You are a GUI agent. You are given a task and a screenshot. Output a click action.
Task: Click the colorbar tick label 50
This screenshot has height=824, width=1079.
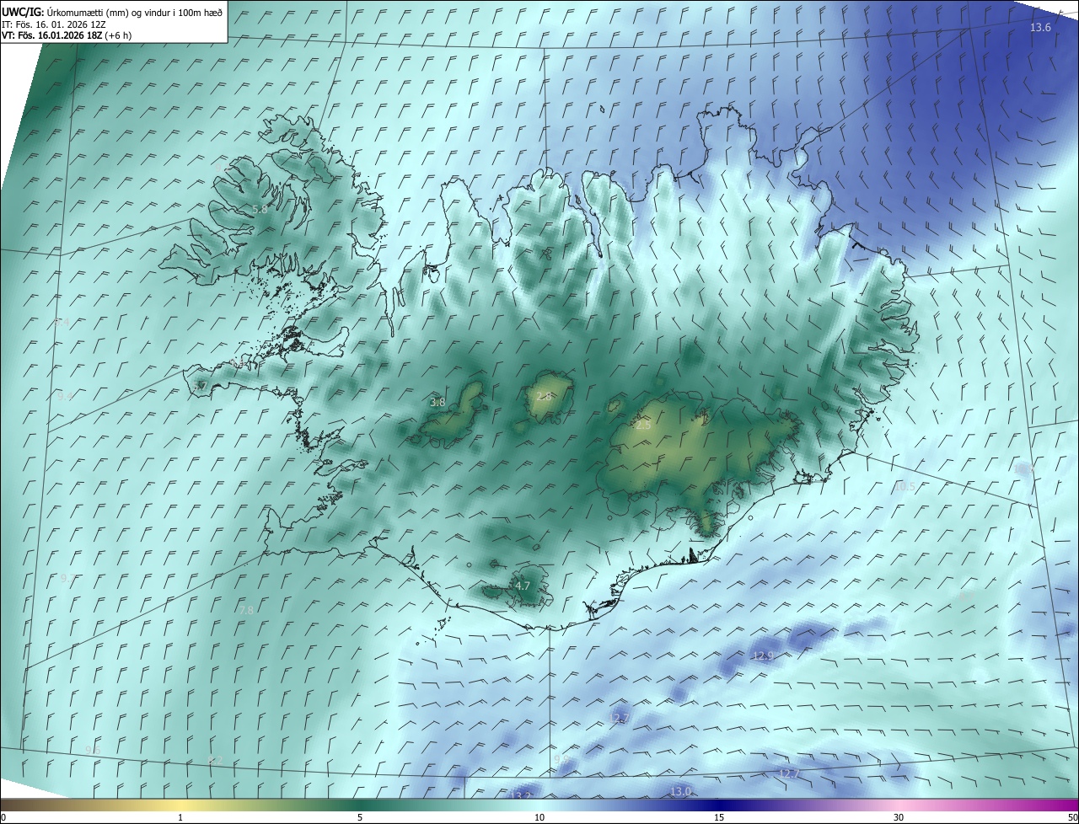1073,818
